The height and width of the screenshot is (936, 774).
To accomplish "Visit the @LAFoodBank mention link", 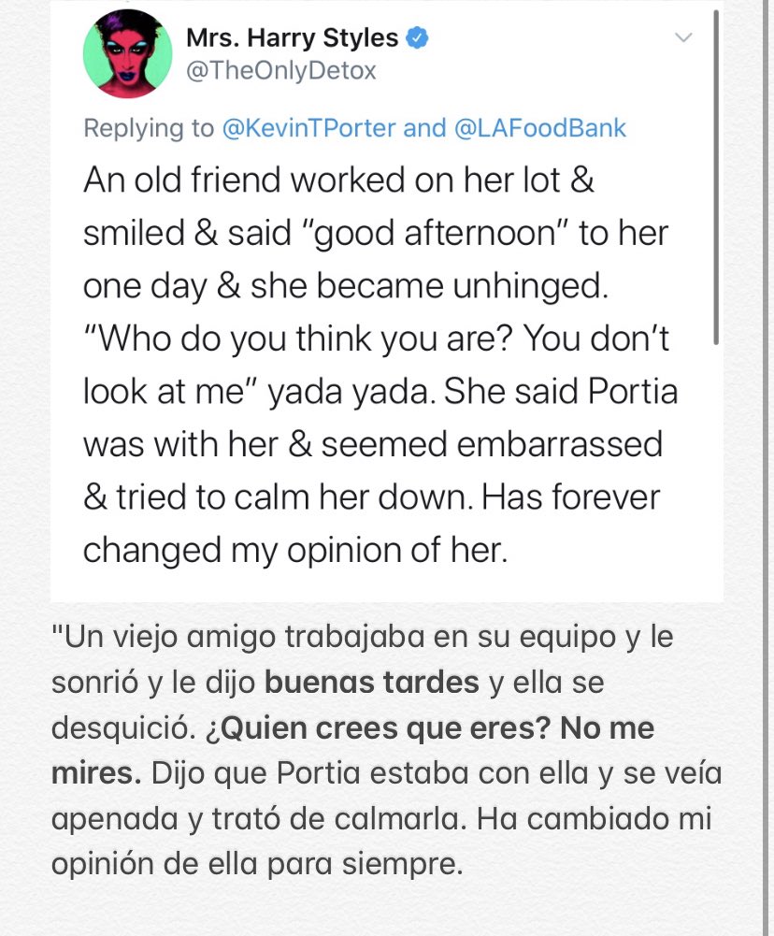I will 540,128.
